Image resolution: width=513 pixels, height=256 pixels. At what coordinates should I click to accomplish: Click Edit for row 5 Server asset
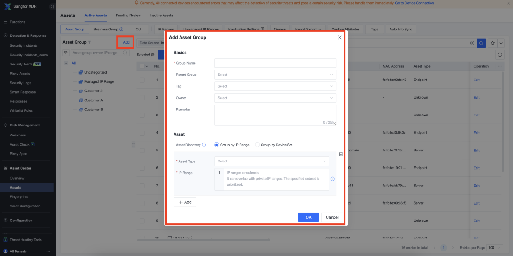[x=477, y=151]
